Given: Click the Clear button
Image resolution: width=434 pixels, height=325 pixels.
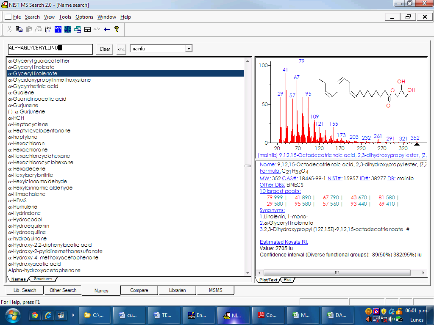Looking at the screenshot, I should (105, 49).
